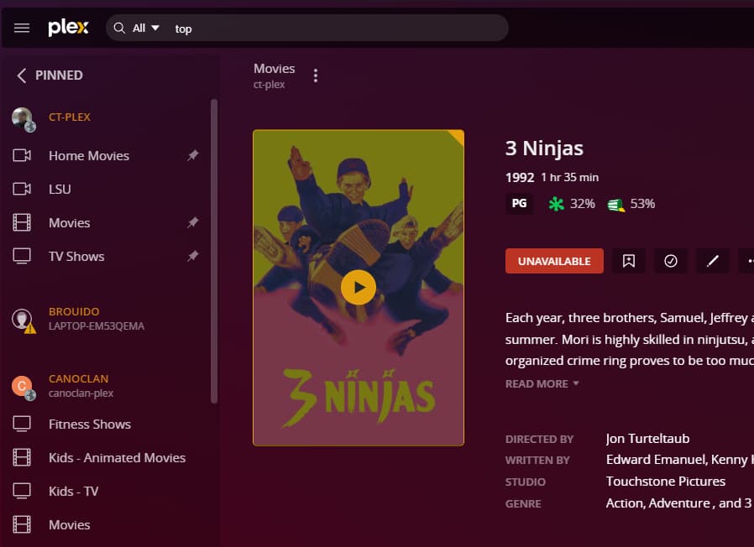Mark 3 Ninjas as watched
Image resolution: width=754 pixels, height=547 pixels.
point(670,261)
